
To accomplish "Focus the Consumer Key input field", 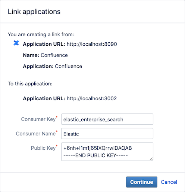I will coord(107,119).
